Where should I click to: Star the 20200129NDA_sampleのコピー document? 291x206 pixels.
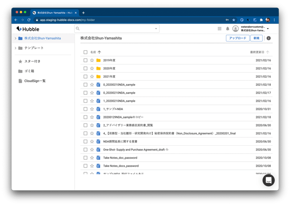(x=92, y=117)
